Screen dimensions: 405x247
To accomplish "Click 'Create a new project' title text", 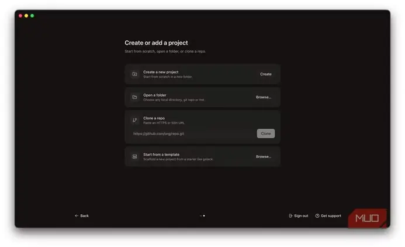I will coord(161,72).
